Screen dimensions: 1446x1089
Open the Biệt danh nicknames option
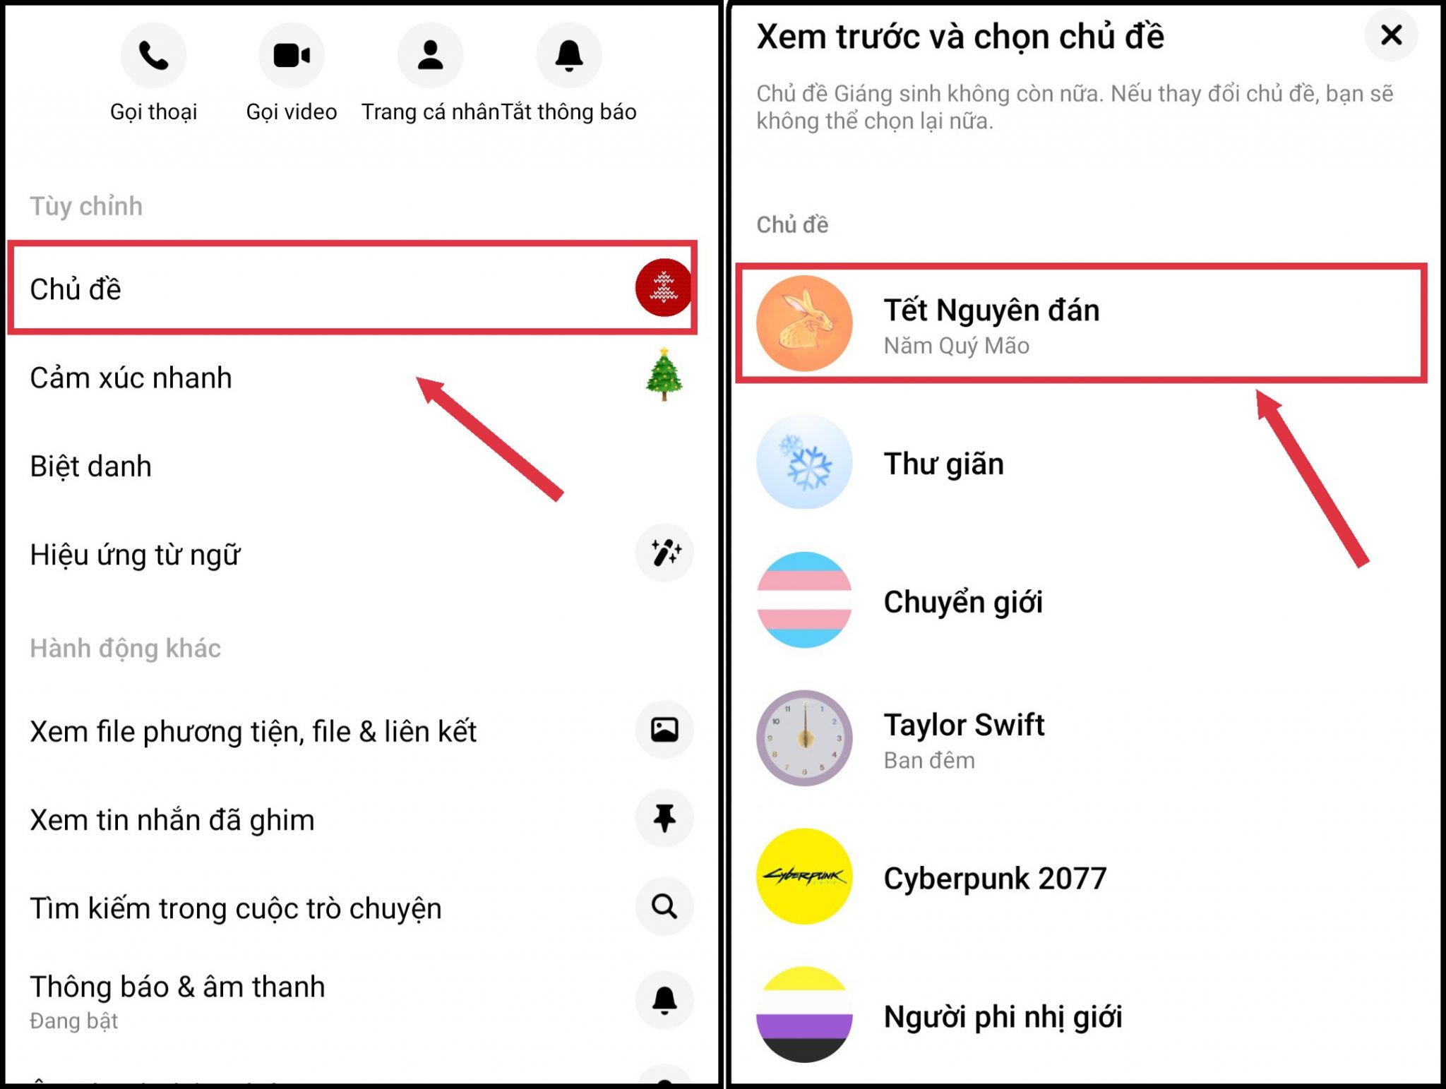91,467
